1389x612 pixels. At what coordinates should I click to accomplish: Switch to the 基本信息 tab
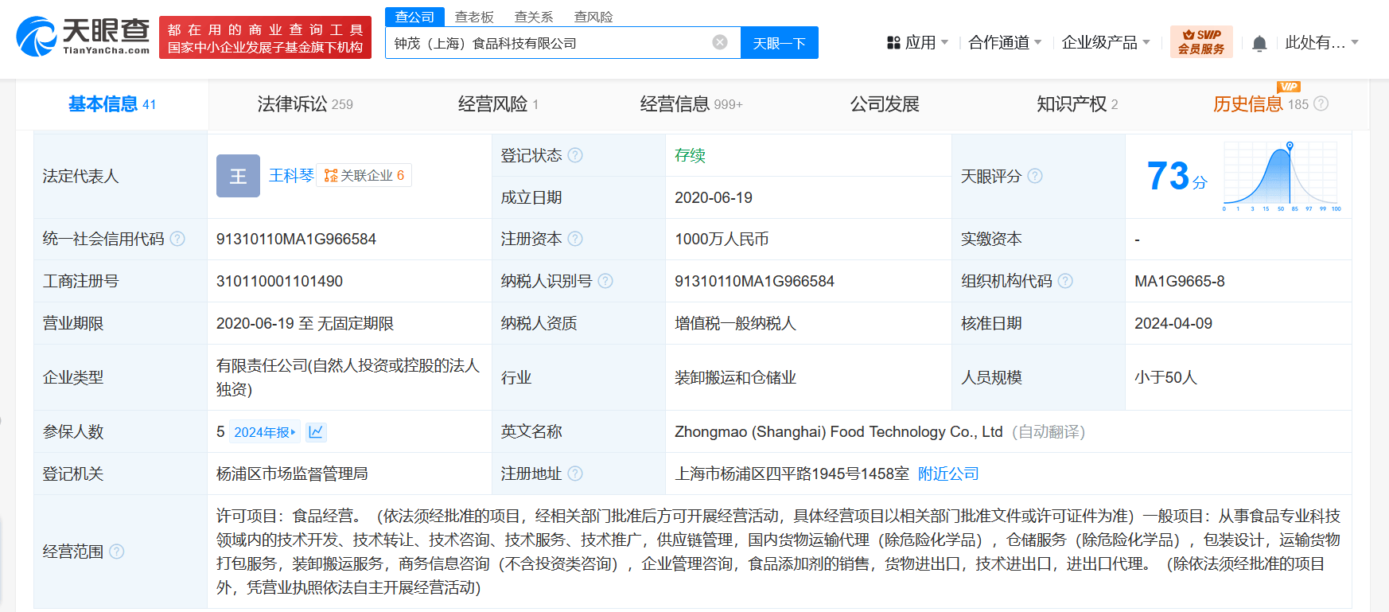[112, 104]
